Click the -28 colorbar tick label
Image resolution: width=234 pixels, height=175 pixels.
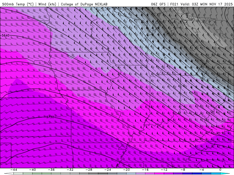pyautogui.click(x=89, y=170)
